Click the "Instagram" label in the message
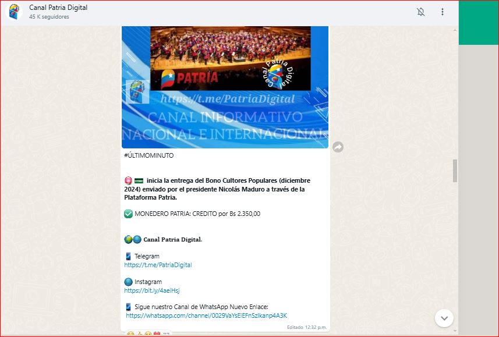This screenshot has width=499, height=337. pos(148,282)
